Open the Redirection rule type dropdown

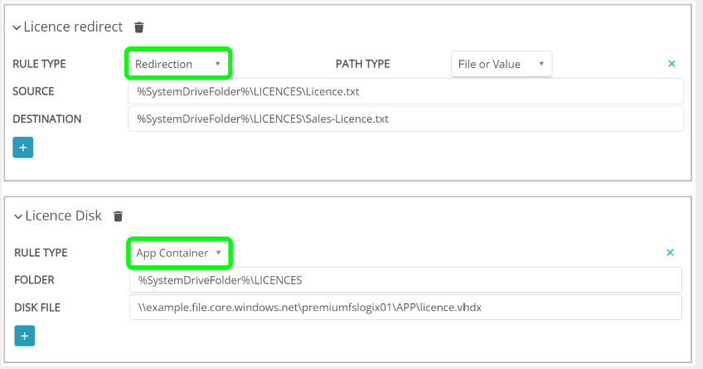coord(178,64)
